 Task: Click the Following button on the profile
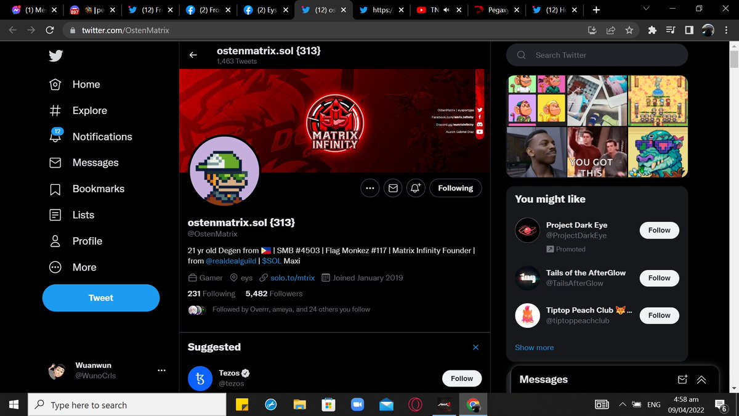click(455, 189)
